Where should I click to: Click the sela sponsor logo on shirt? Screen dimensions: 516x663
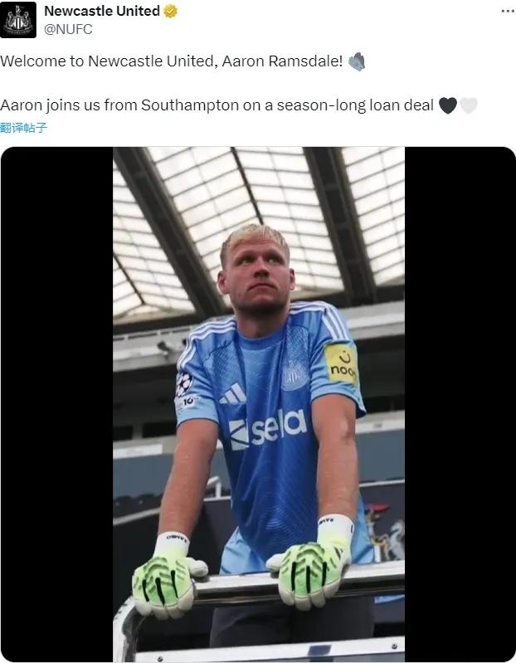pos(268,429)
